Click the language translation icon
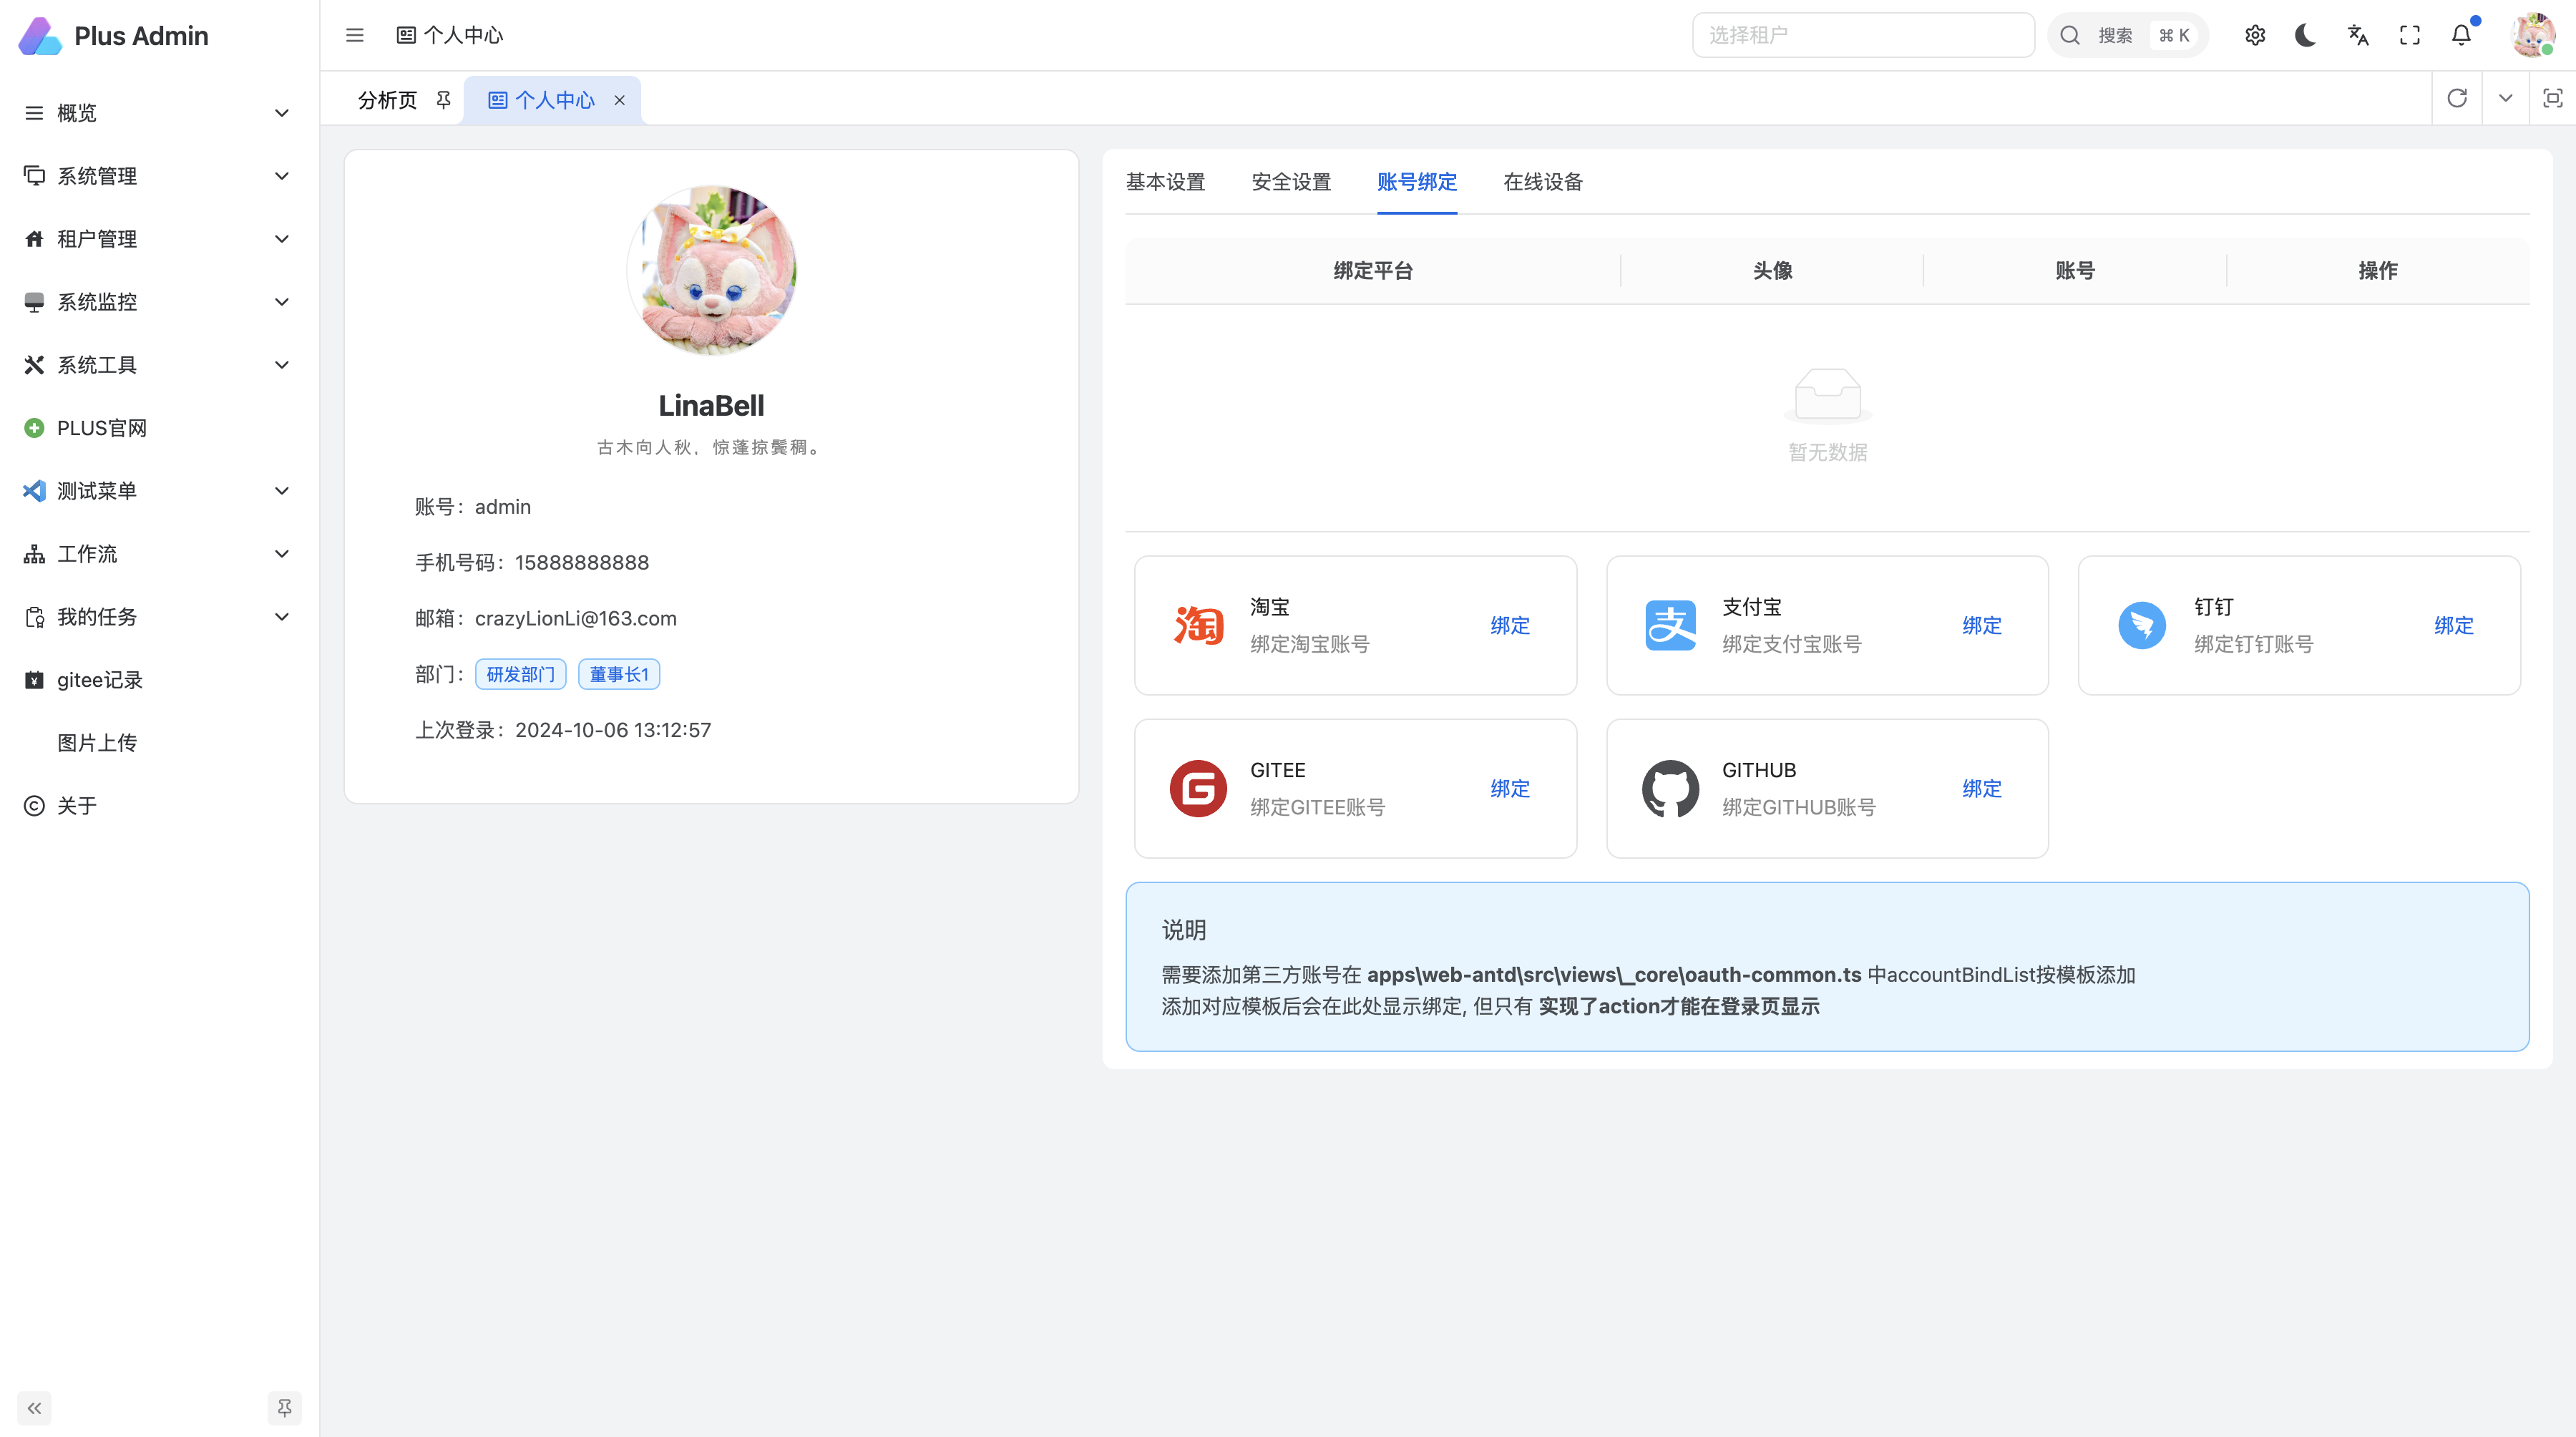Image resolution: width=2576 pixels, height=1437 pixels. tap(2358, 35)
